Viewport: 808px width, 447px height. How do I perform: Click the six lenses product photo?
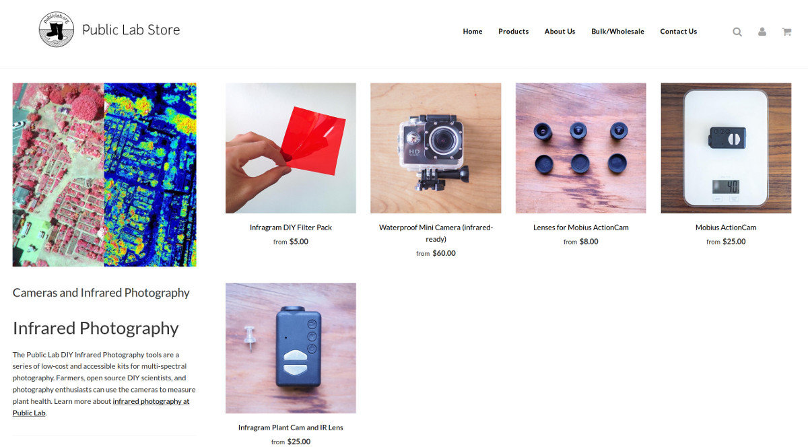(581, 148)
